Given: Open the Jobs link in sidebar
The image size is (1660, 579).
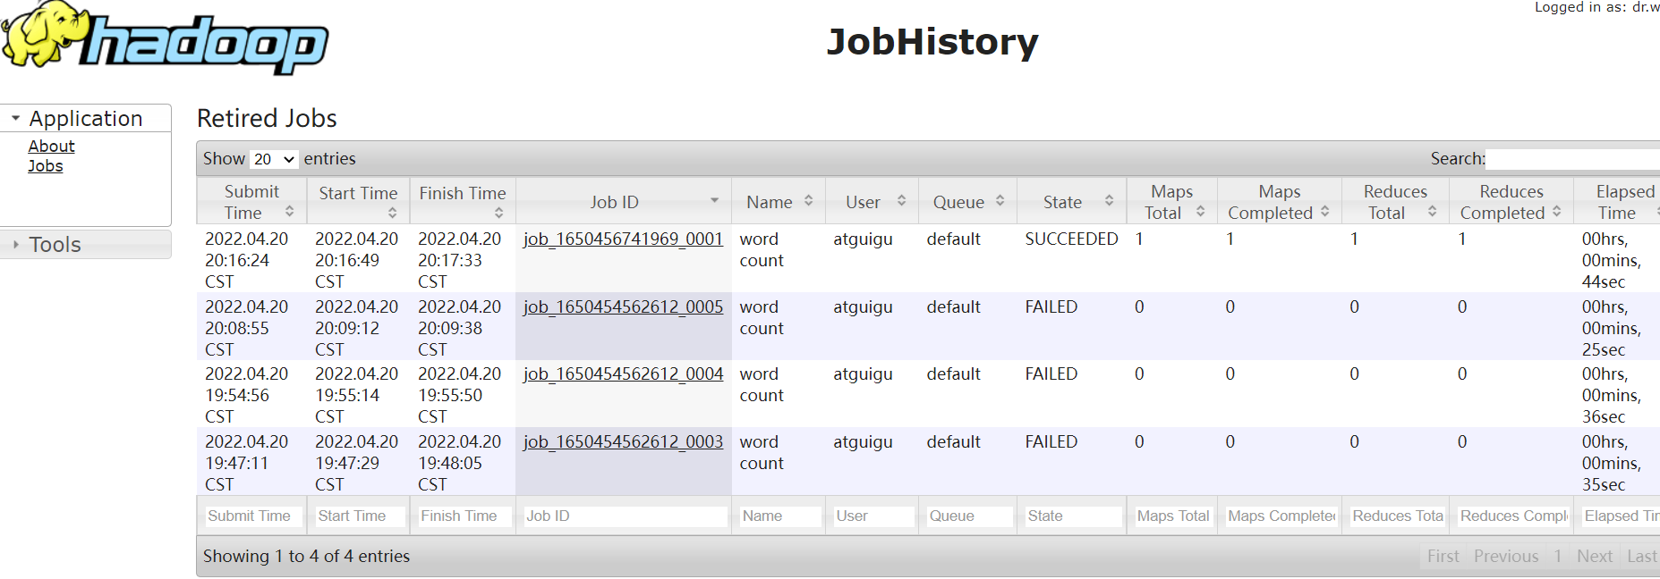Looking at the screenshot, I should 45,166.
